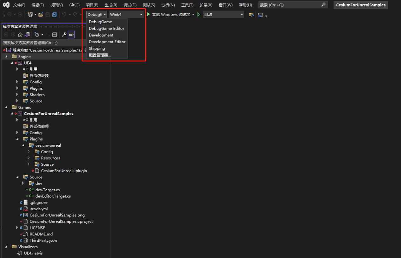401x258 pixels.
Task: Open the 文件(F) menu
Action: [x=19, y=5]
